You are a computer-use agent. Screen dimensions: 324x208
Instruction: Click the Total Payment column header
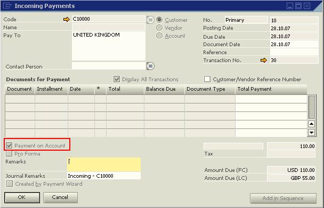pos(271,90)
